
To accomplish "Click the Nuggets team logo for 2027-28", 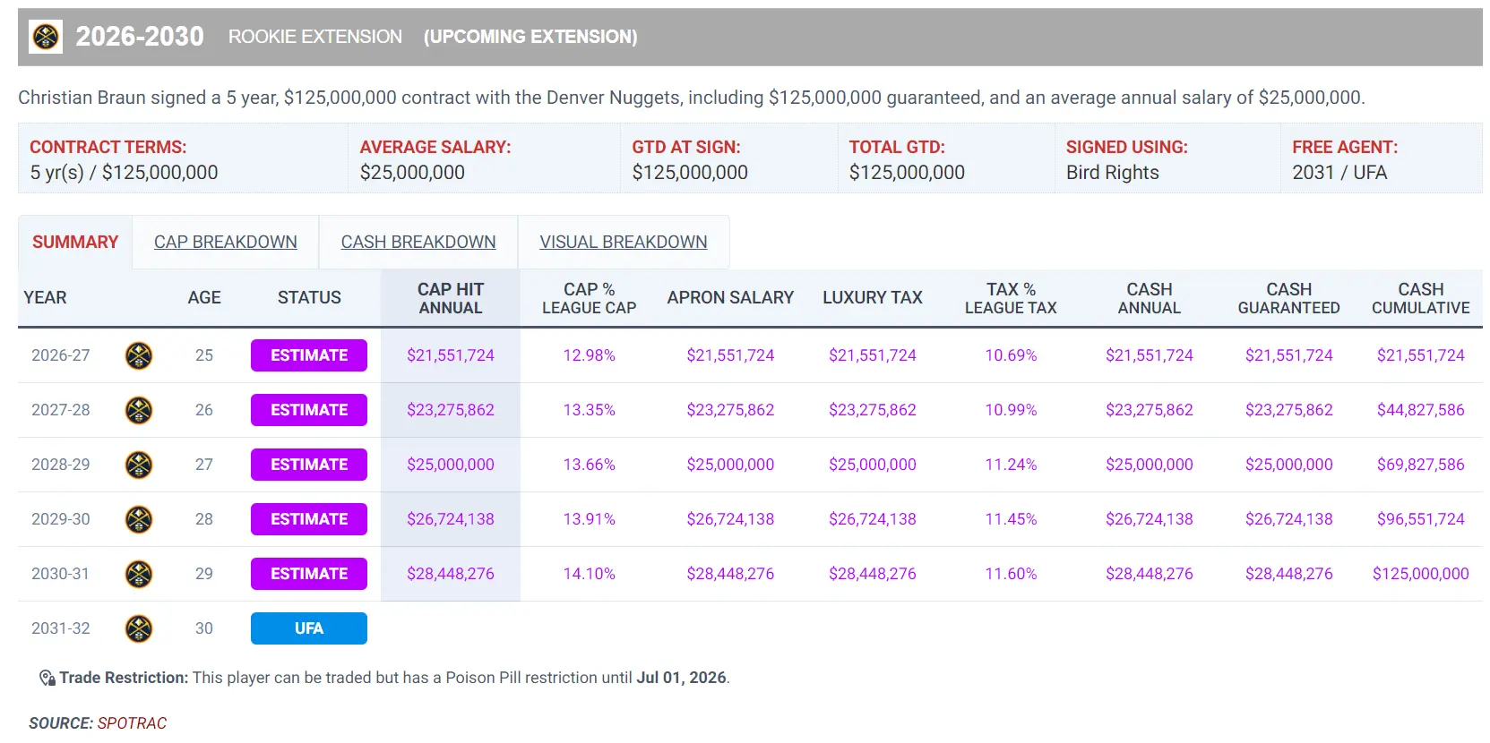I will (138, 410).
